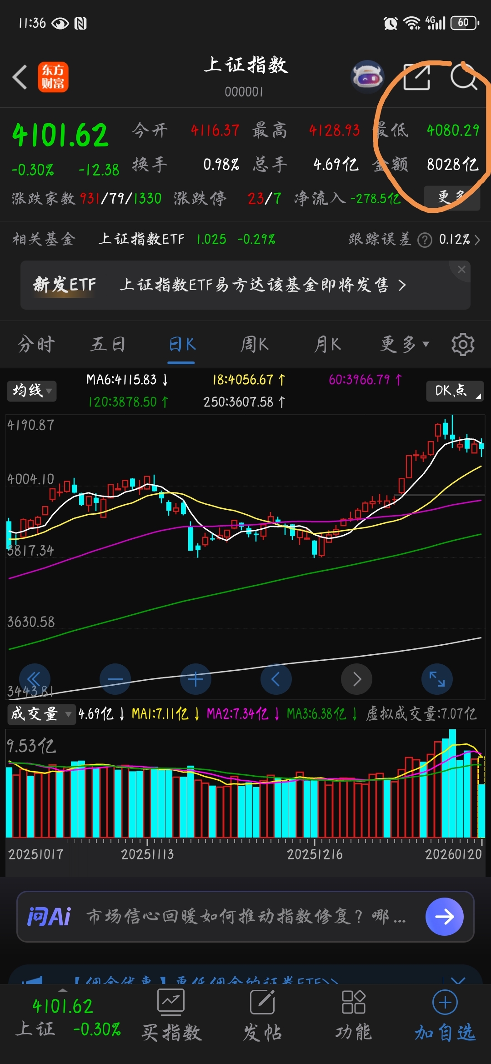
Task: Focus the 问AI question input field
Action: click(x=245, y=916)
